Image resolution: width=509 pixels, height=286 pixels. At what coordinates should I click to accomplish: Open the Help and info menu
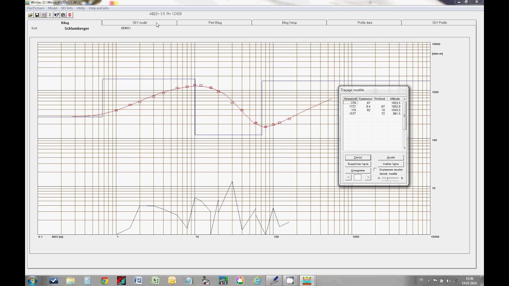[99, 8]
